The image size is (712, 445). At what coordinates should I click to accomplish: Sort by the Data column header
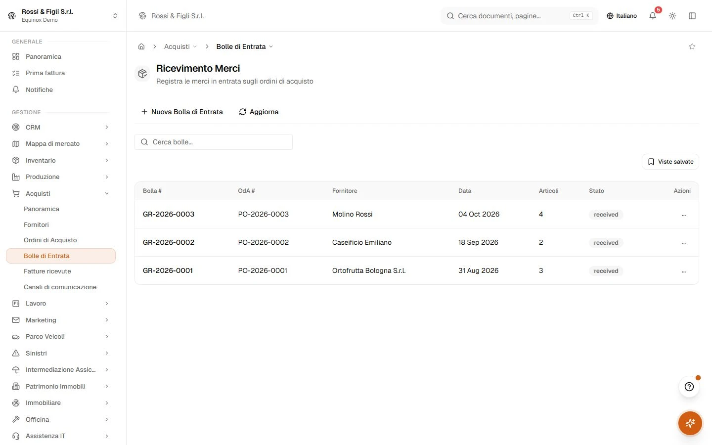point(465,191)
